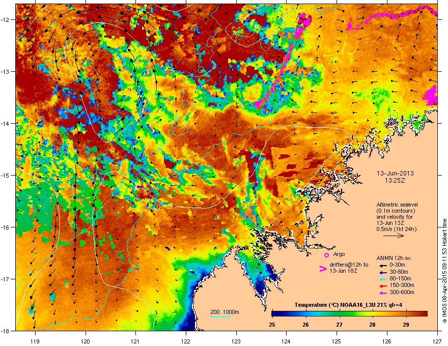Click the latitude axis label '-16'

(x=6, y=227)
